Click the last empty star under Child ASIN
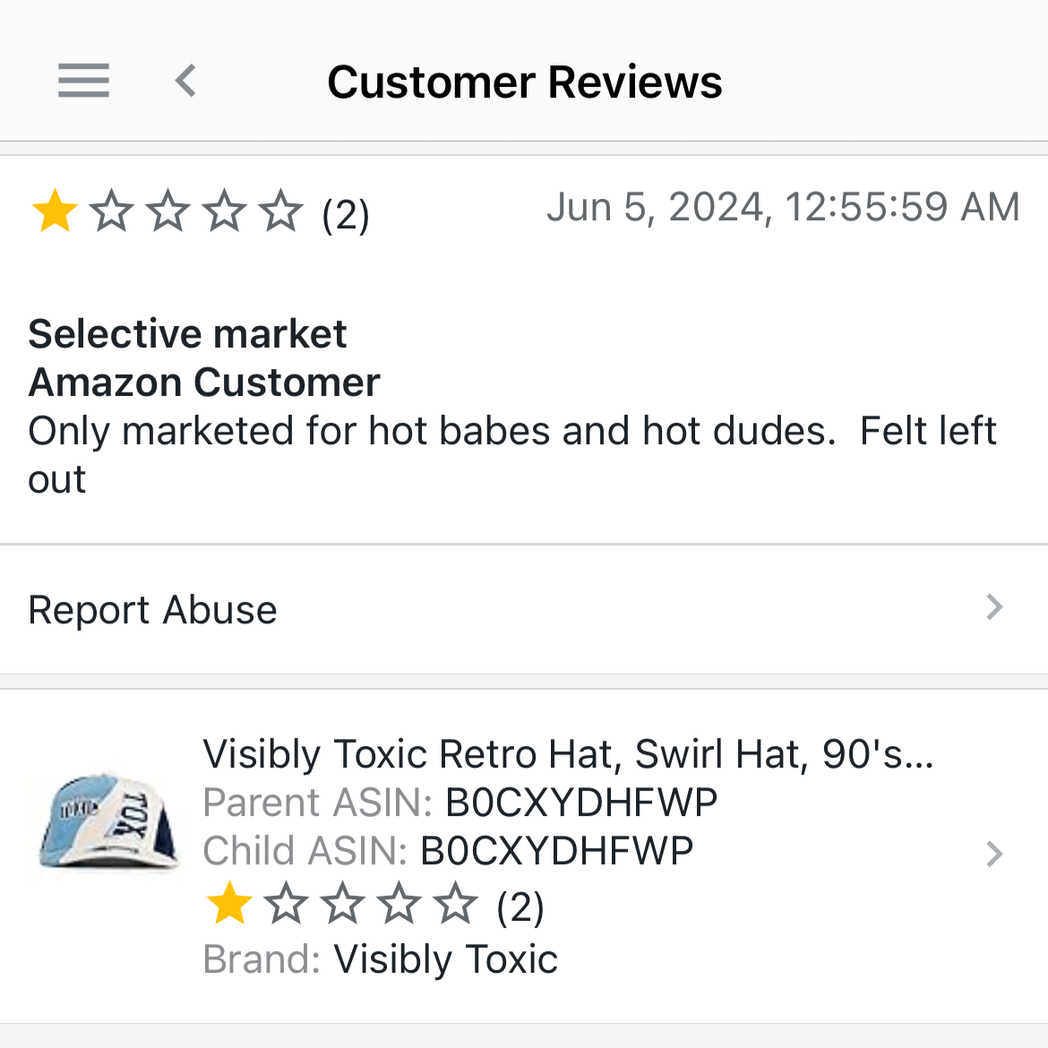 pos(456,905)
